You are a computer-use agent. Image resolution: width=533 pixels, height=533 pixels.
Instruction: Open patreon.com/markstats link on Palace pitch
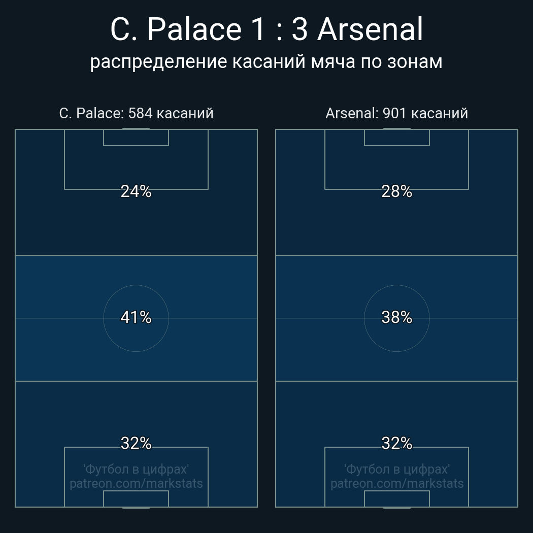[136, 483]
